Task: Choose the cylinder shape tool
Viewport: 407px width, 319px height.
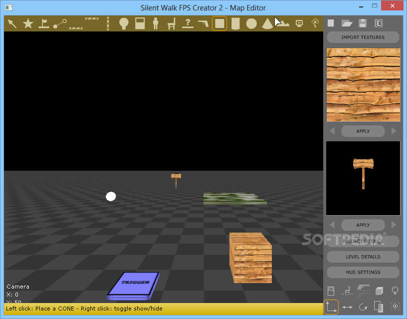Action: 235,23
